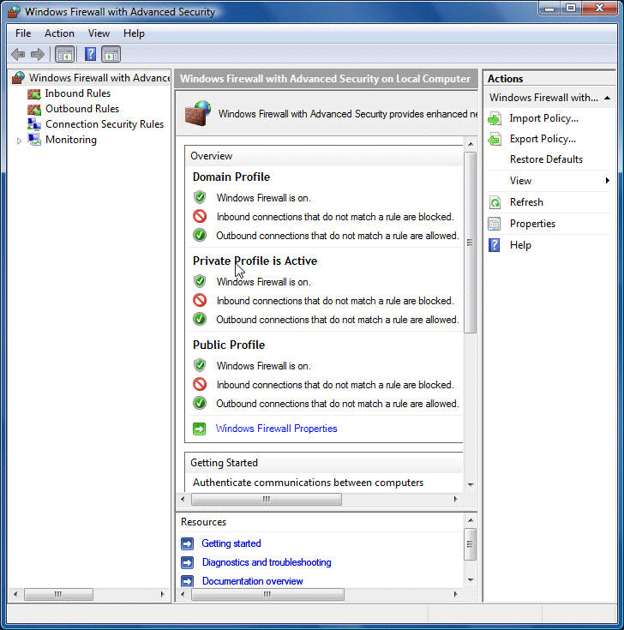Click Properties in the Actions pane

pos(533,224)
